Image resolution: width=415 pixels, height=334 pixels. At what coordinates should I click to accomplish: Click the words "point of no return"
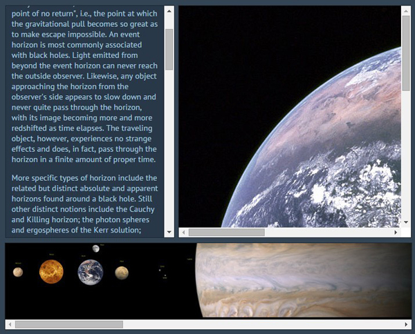(x=42, y=14)
